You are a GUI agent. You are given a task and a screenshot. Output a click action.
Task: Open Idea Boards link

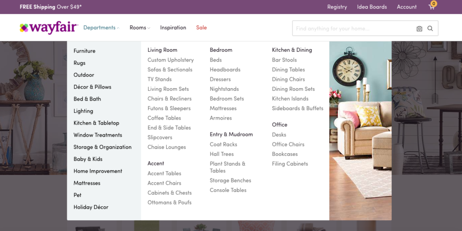372,7
